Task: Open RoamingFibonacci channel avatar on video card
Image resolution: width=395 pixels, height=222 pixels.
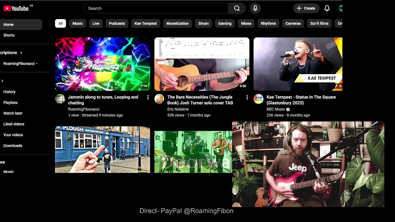Action: [60, 99]
